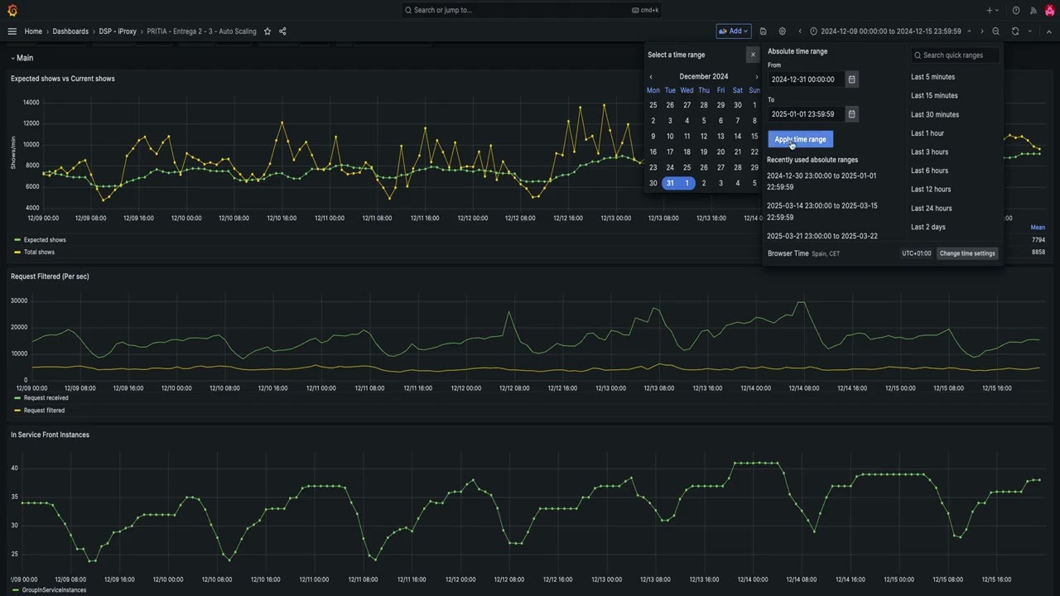Refresh the dashboard

[1015, 31]
